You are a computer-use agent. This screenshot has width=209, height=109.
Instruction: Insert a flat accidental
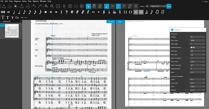(109, 12)
